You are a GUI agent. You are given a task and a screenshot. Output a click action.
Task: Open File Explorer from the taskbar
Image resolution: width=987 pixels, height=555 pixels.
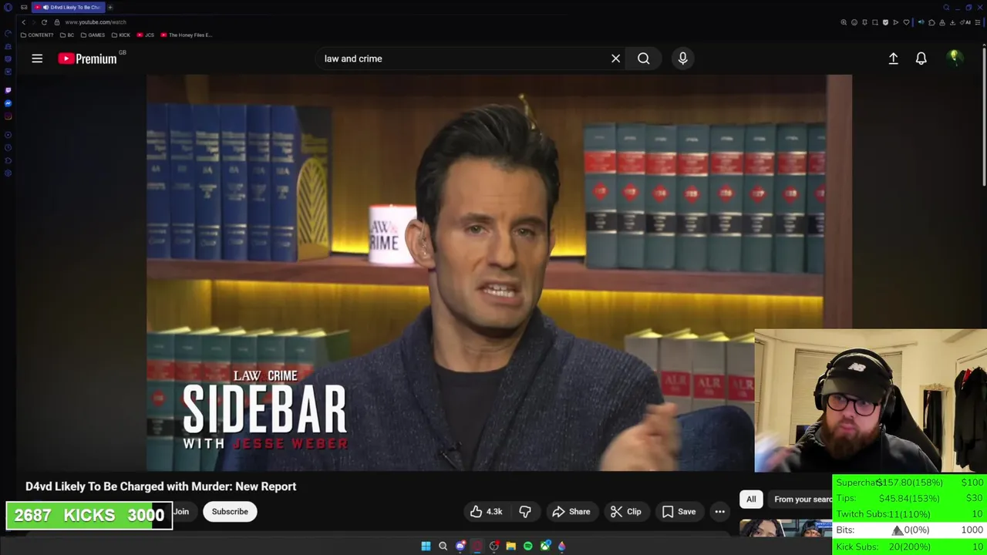click(510, 546)
